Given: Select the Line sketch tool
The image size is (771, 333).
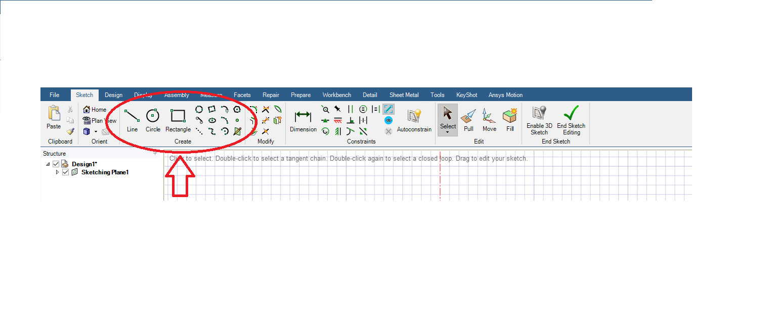Looking at the screenshot, I should 132,120.
